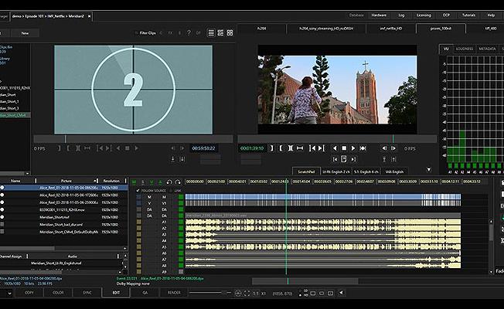Switch to detailed list view icon
The height and width of the screenshot is (309, 504).
[220, 32]
